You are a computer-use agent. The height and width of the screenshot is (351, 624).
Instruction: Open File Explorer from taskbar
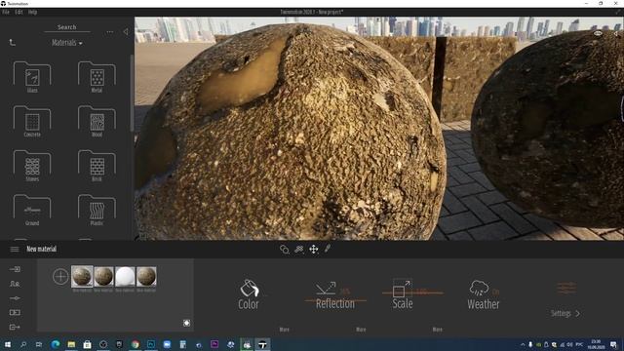pos(71,344)
